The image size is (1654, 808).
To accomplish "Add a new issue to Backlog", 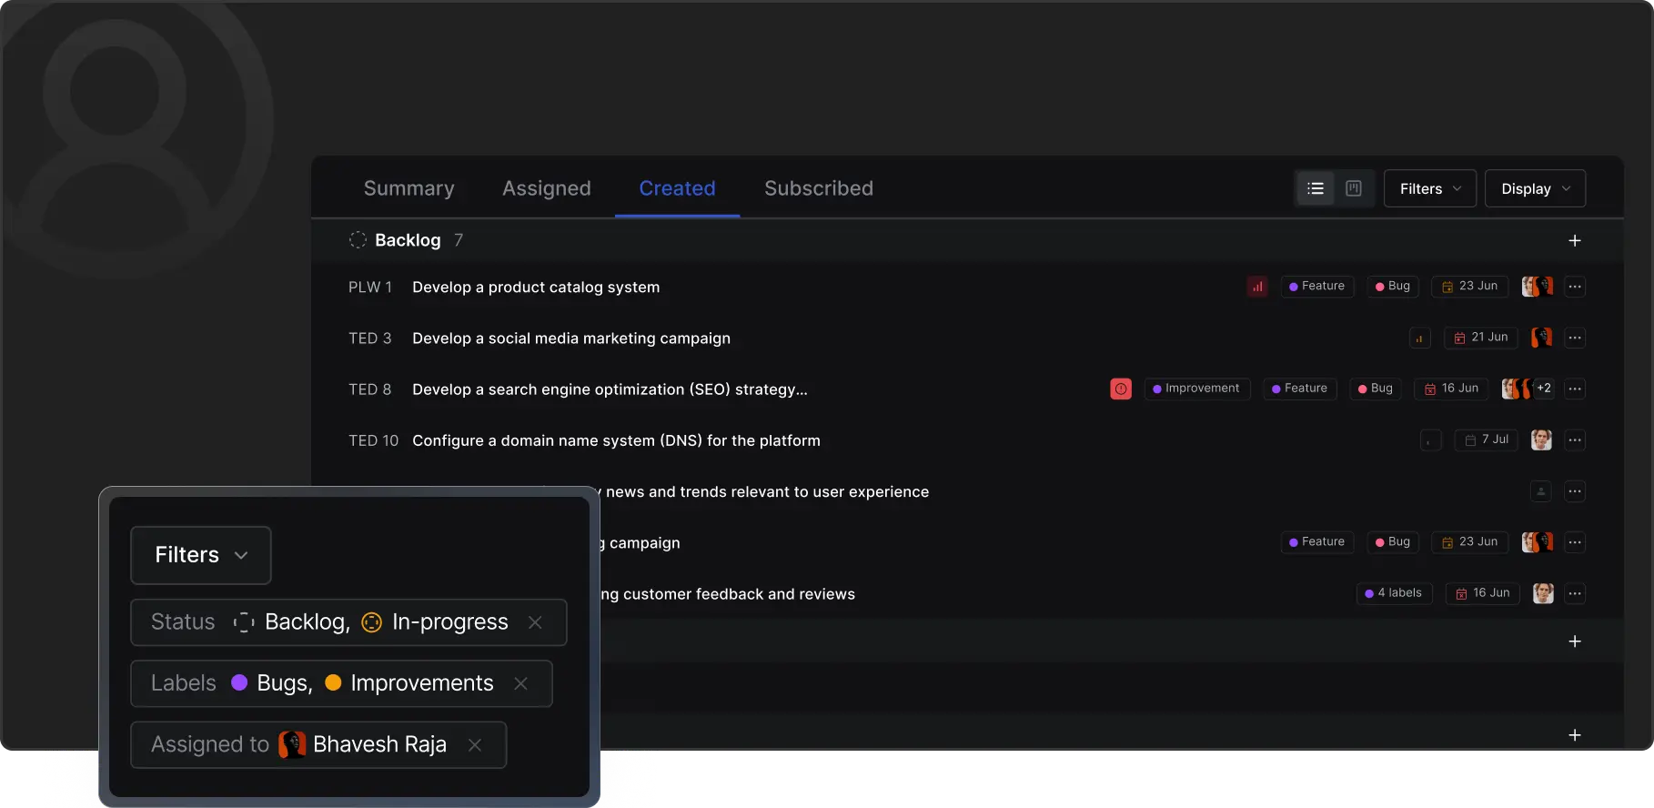I will [1574, 240].
